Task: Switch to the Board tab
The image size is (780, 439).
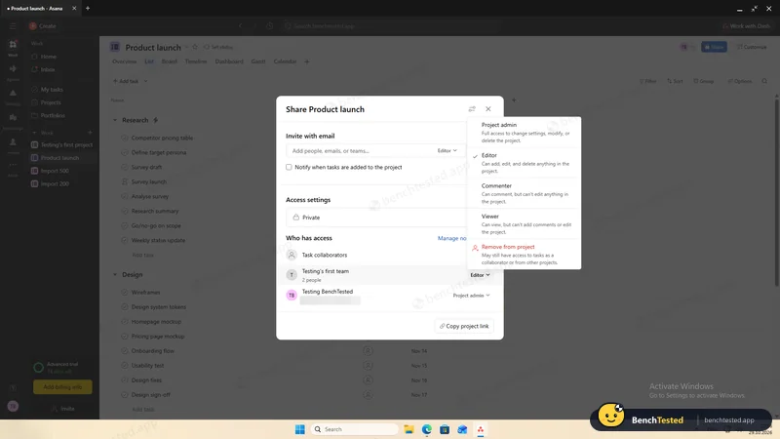Action: pyautogui.click(x=169, y=61)
